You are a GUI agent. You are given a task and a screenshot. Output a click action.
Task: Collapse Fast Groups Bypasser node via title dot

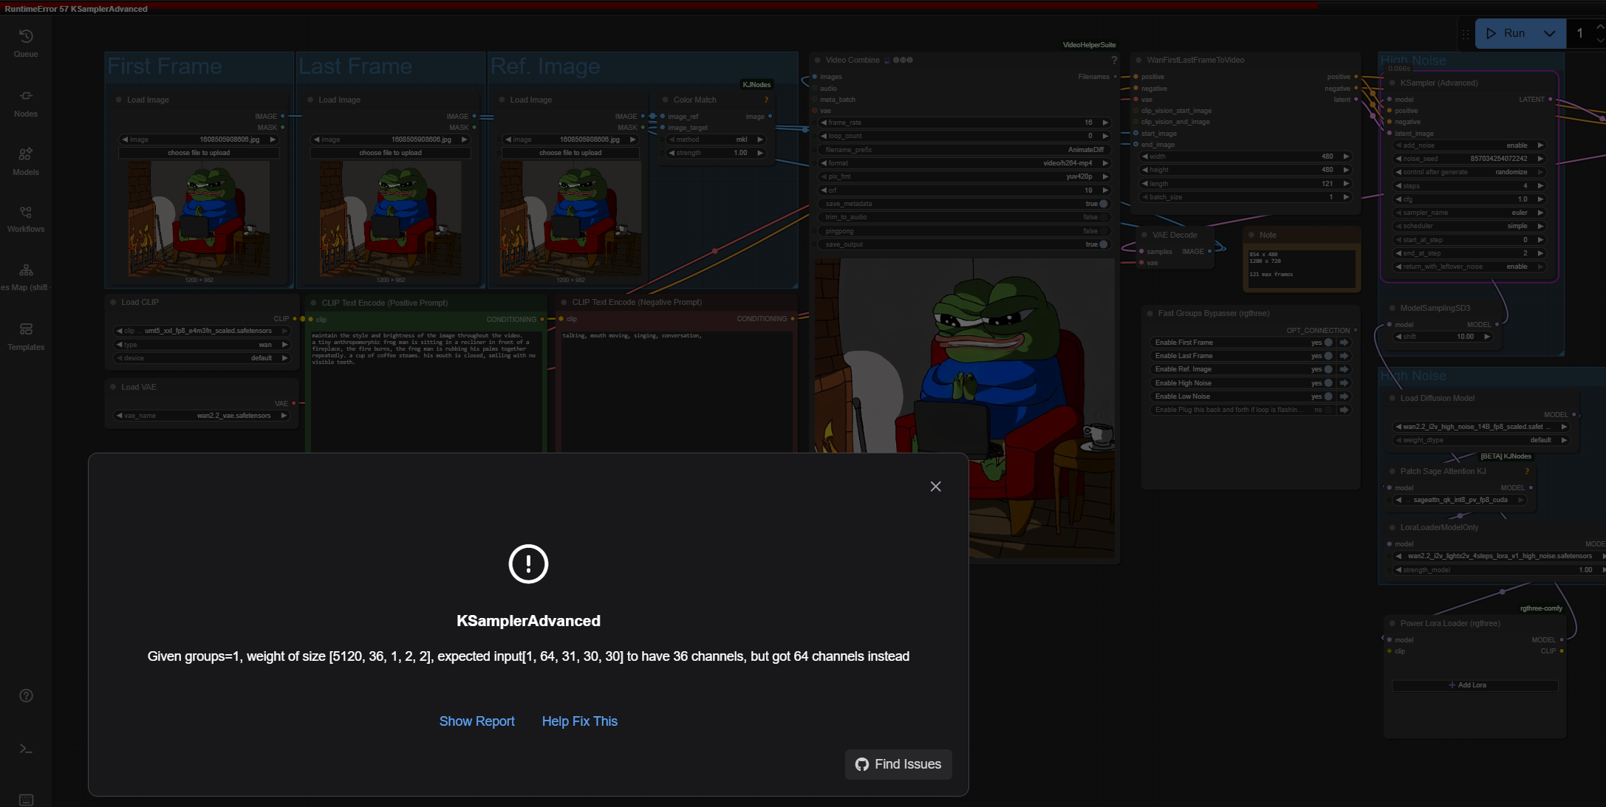point(1150,313)
